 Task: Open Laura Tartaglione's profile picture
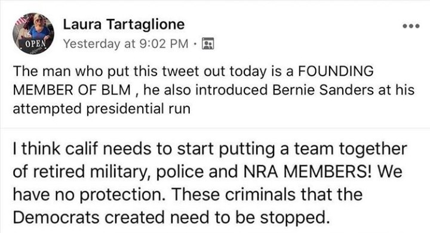[33, 33]
